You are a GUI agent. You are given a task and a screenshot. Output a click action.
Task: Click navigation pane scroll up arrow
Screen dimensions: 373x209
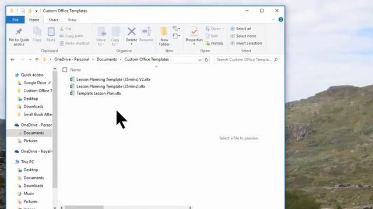55,69
